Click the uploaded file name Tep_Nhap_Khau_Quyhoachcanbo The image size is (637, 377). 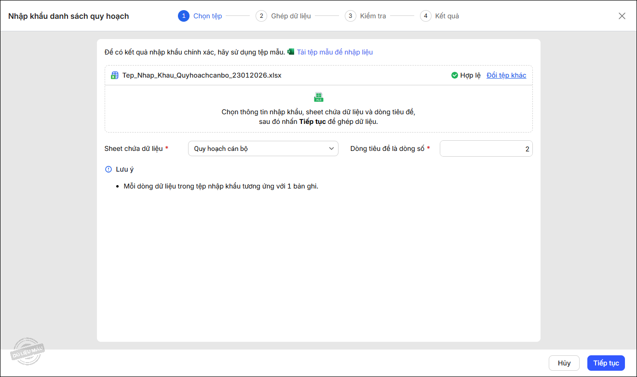click(202, 75)
